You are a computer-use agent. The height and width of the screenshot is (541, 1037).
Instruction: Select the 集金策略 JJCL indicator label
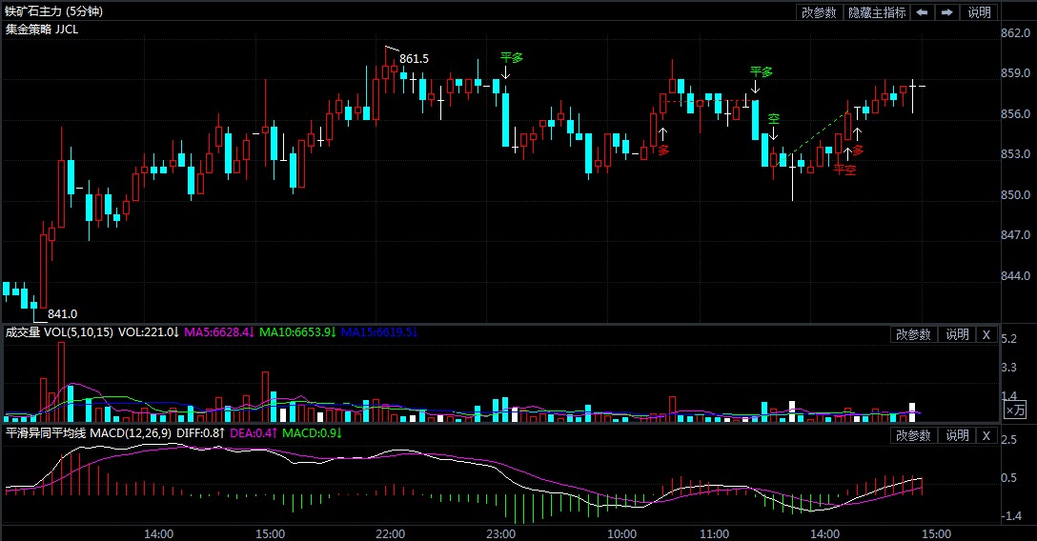42,30
